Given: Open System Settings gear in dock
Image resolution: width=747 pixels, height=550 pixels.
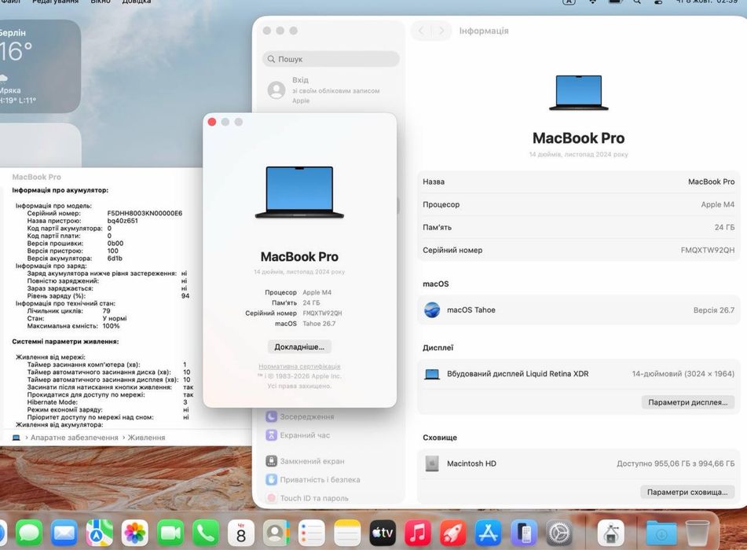Looking at the screenshot, I should [559, 533].
